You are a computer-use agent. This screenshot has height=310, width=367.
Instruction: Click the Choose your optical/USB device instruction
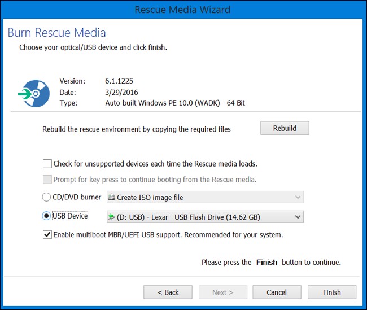pos(93,47)
